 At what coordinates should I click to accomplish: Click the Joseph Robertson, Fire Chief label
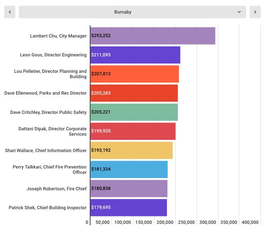click(x=56, y=189)
